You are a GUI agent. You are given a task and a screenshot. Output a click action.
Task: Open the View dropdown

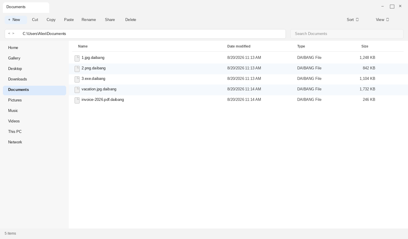point(382,20)
